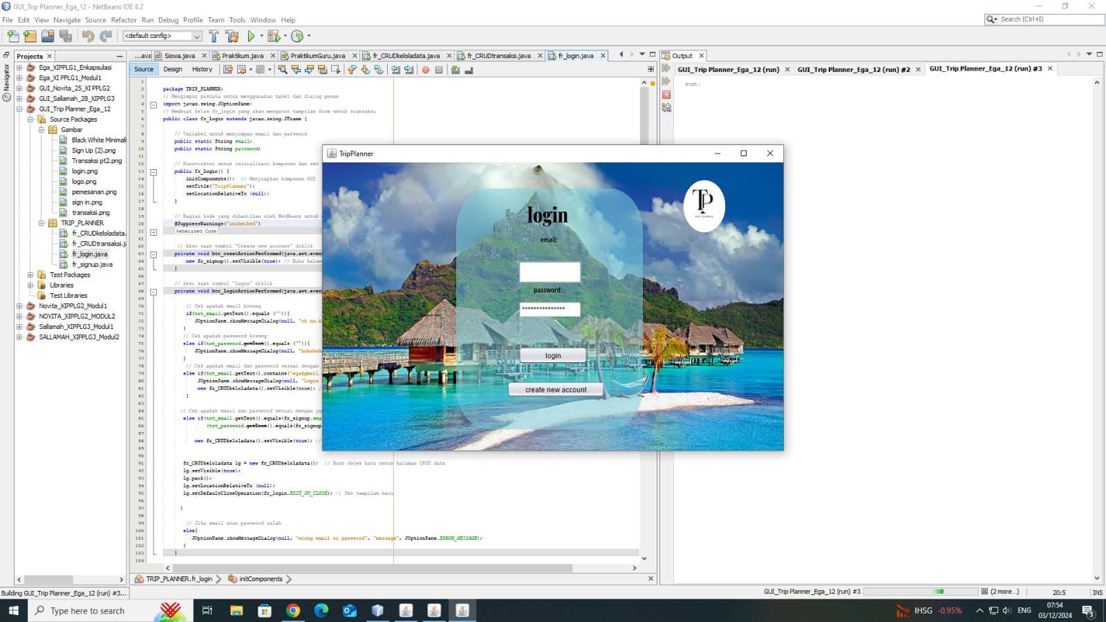1106x622 pixels.
Task: Click the Build Project hammer icon
Action: [214, 36]
